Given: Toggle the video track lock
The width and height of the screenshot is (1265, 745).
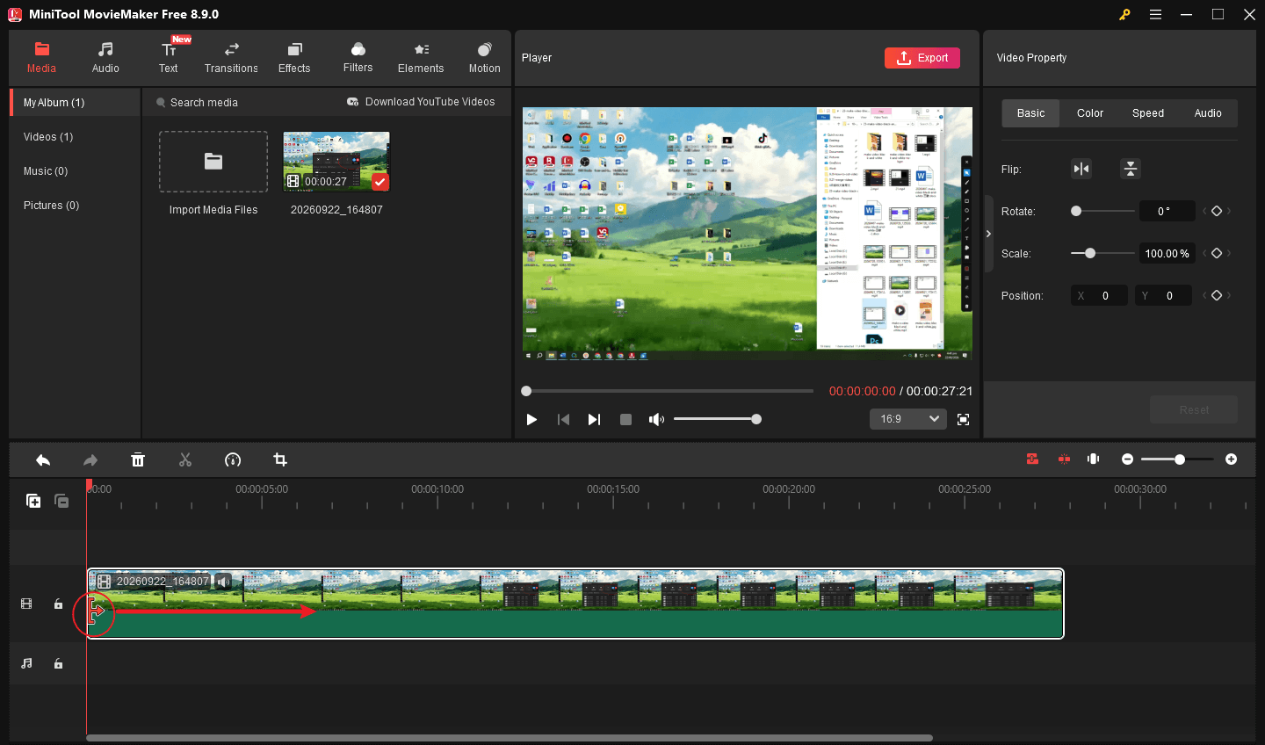Looking at the screenshot, I should point(58,604).
